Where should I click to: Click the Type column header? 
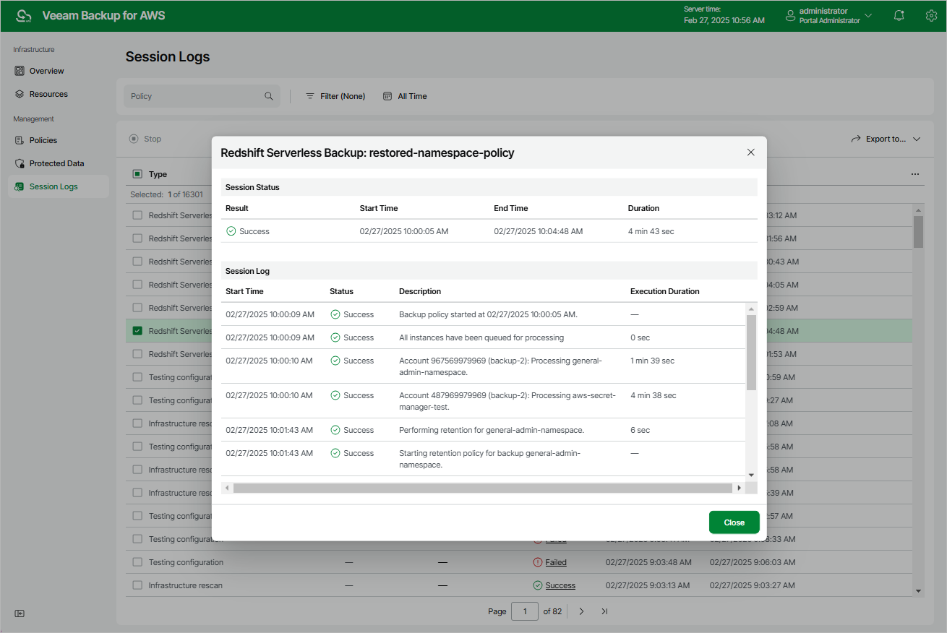158,174
